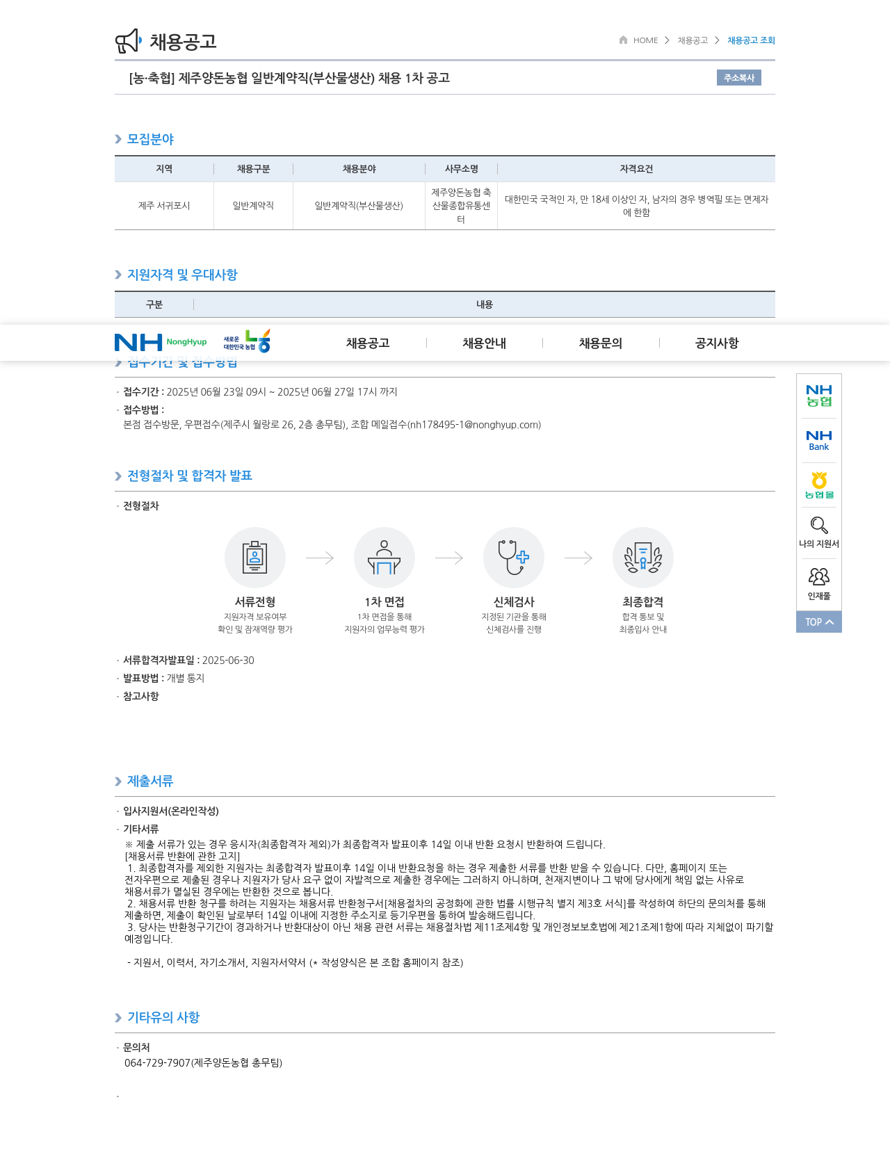Click the 1차 면접 interview step icon
Viewport: 890px width, 1150px height.
[x=385, y=558]
